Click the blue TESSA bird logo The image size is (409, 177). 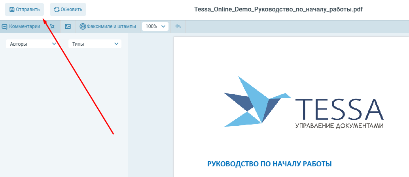[x=255, y=102]
